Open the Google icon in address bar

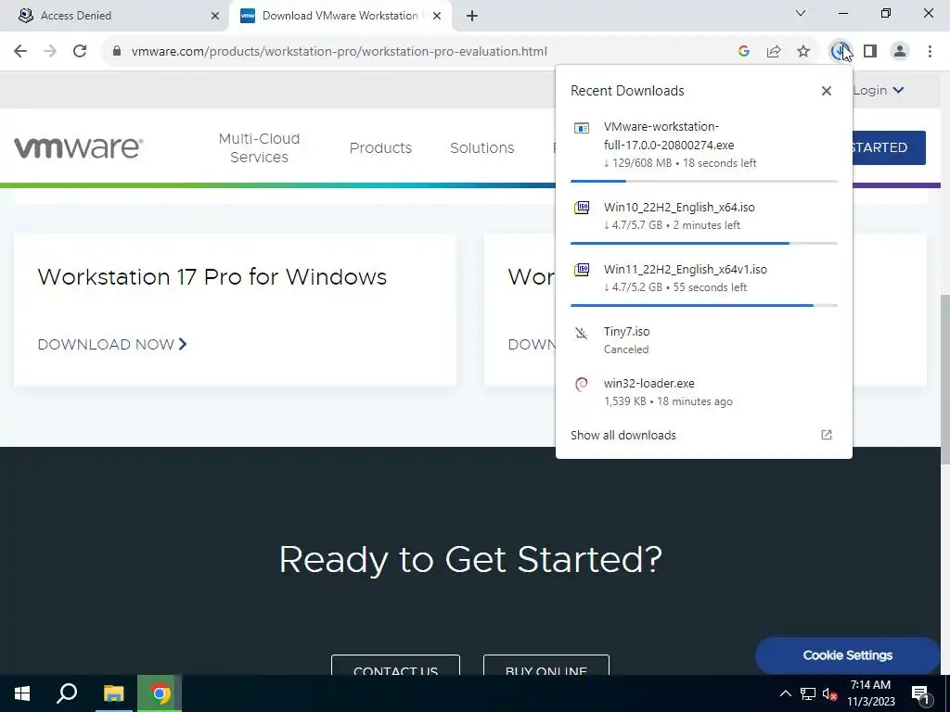pos(744,52)
